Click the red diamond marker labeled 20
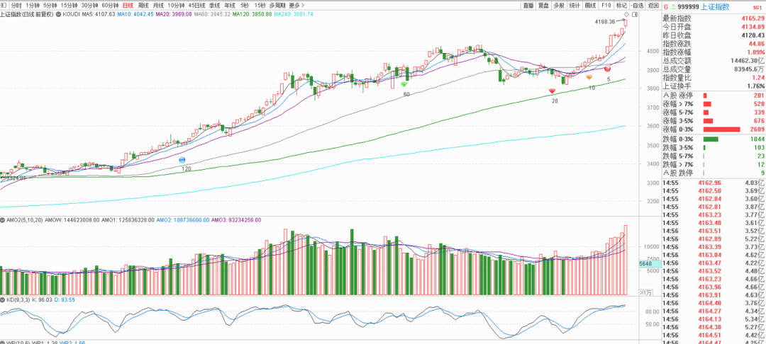 click(x=552, y=91)
